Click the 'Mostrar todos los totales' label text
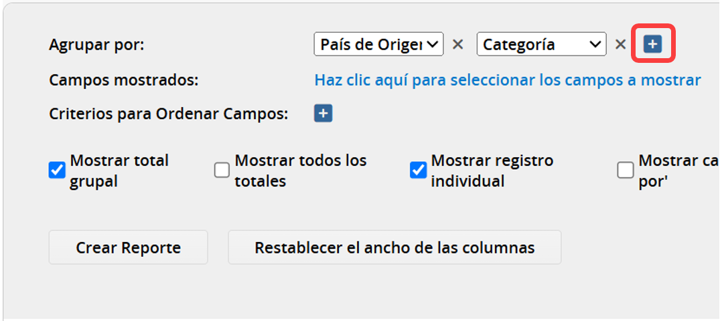720x321 pixels. (301, 171)
